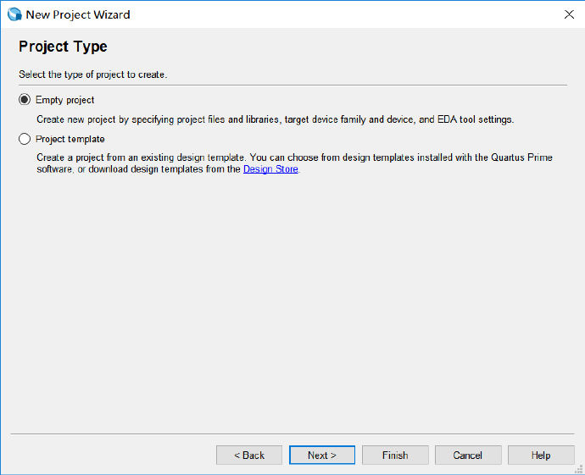585x475 pixels.
Task: Click blank area in the wizard's center
Action: (292, 296)
